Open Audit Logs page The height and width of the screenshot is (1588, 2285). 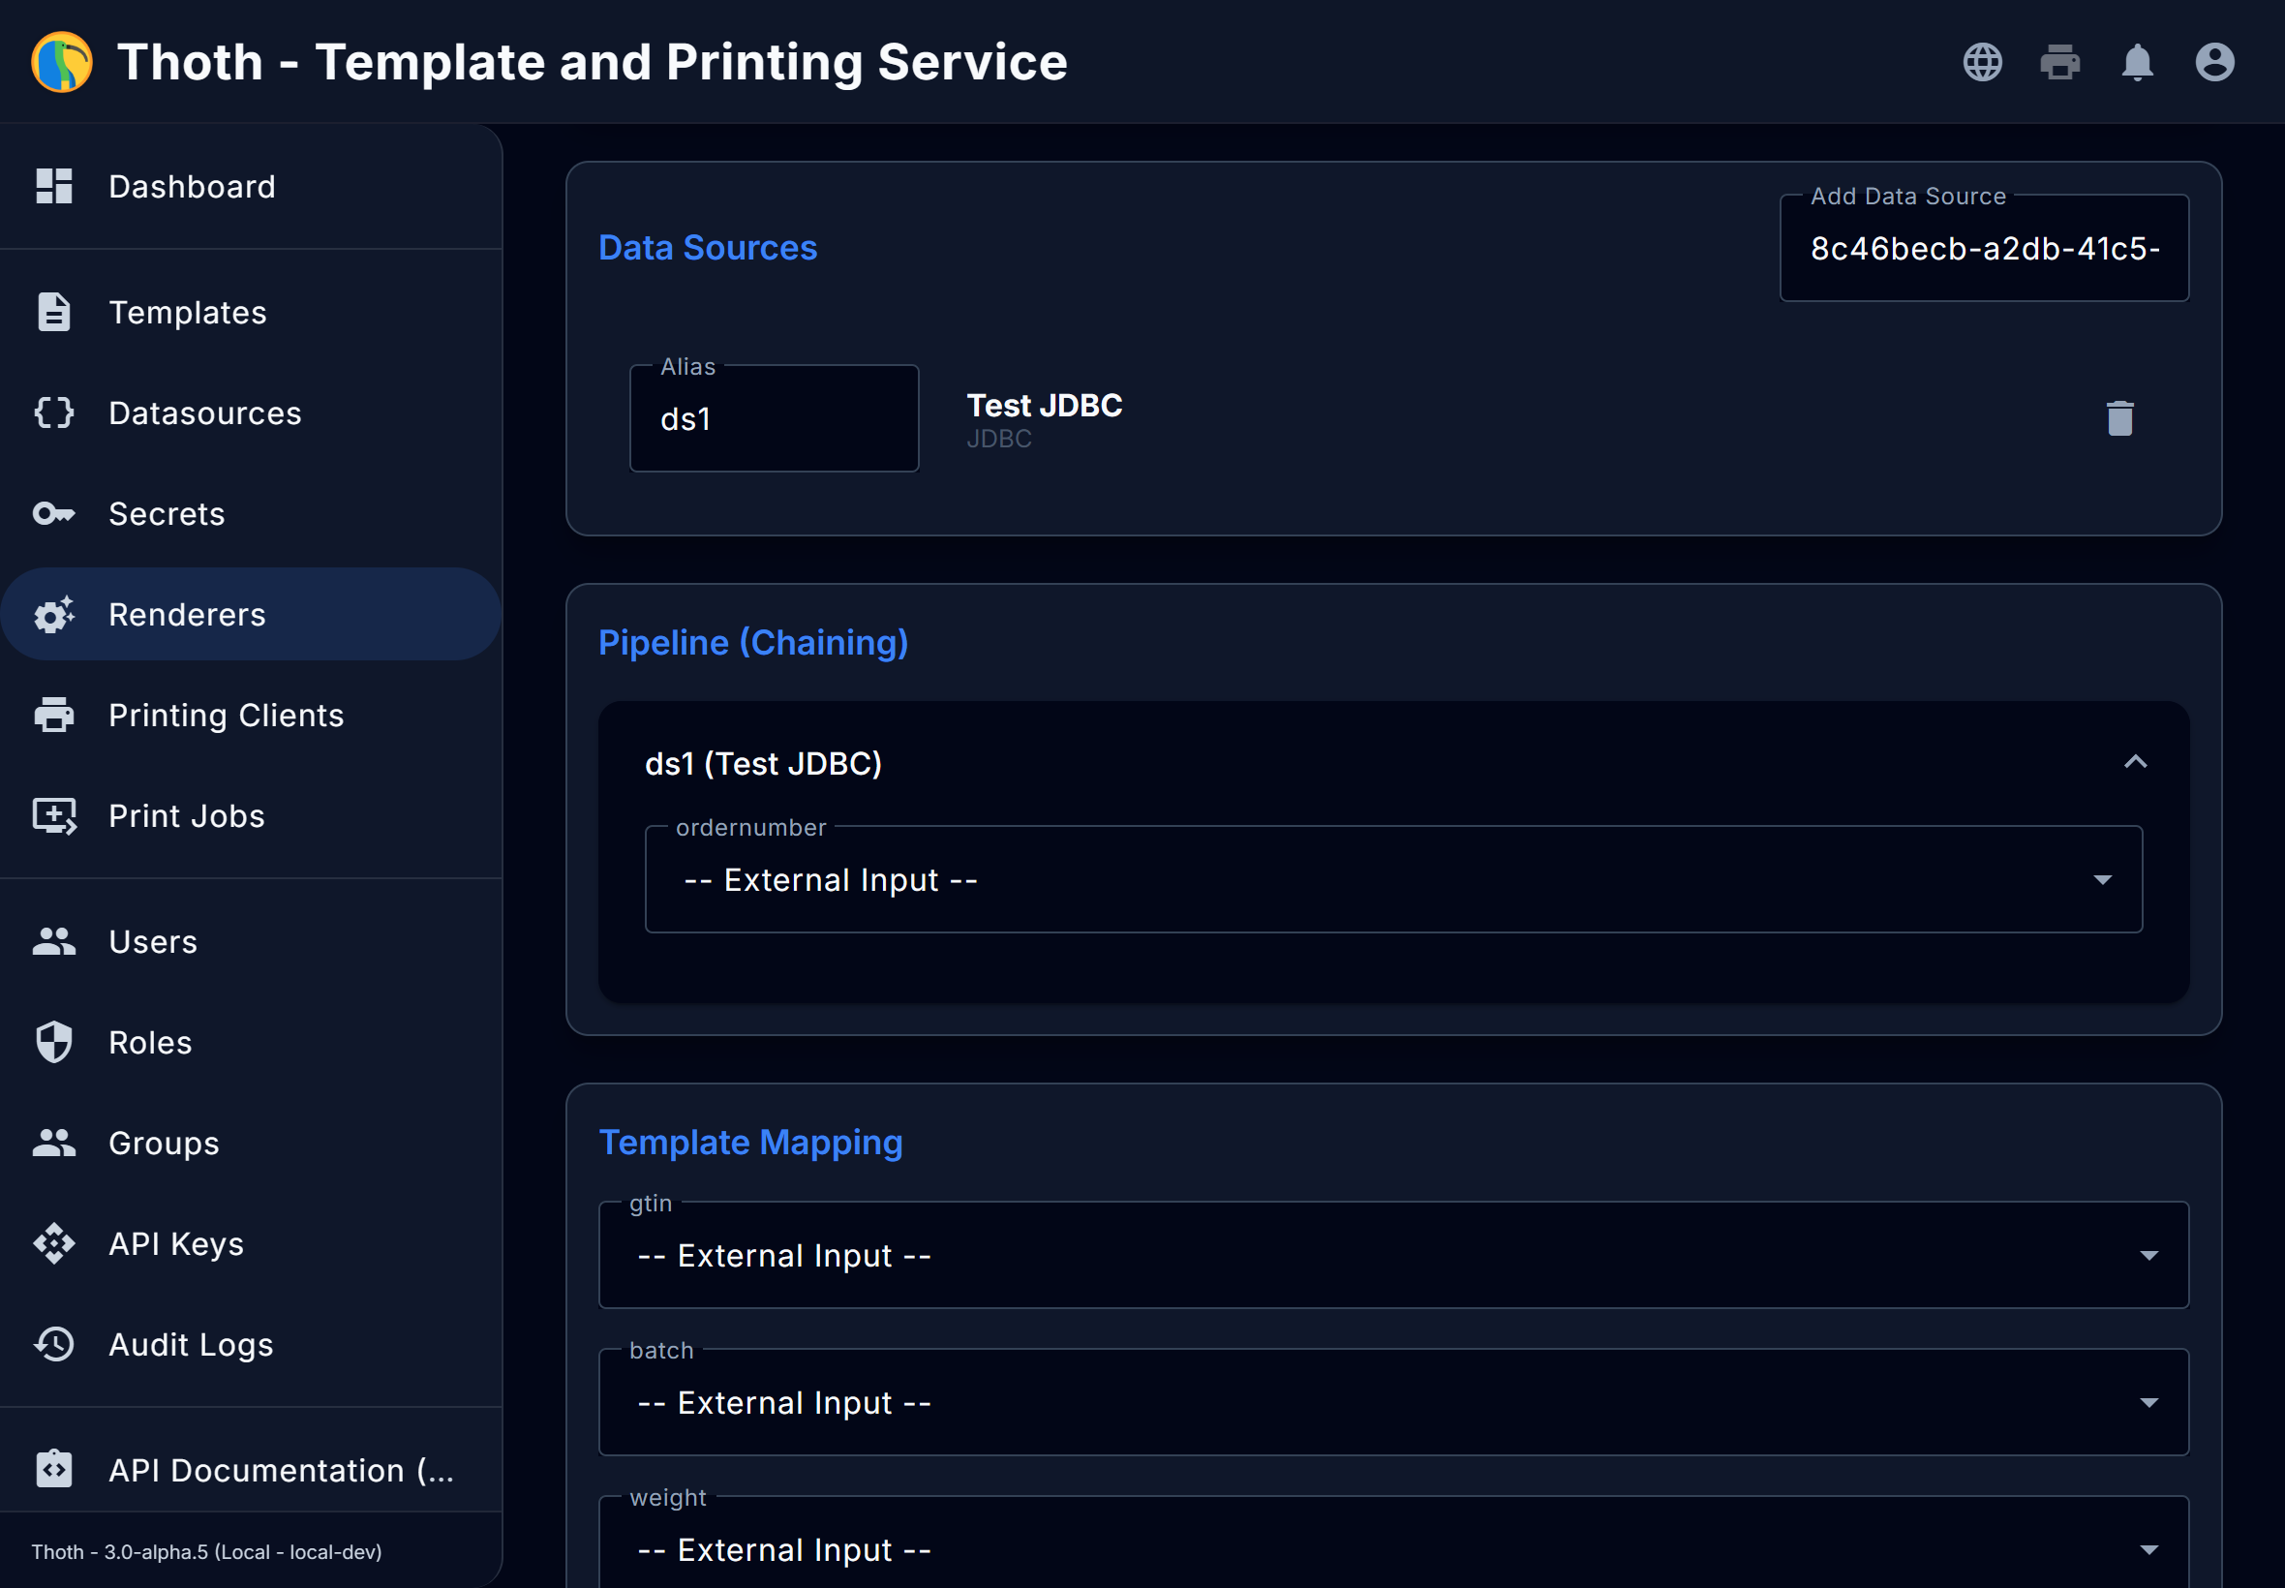pyautogui.click(x=251, y=1343)
